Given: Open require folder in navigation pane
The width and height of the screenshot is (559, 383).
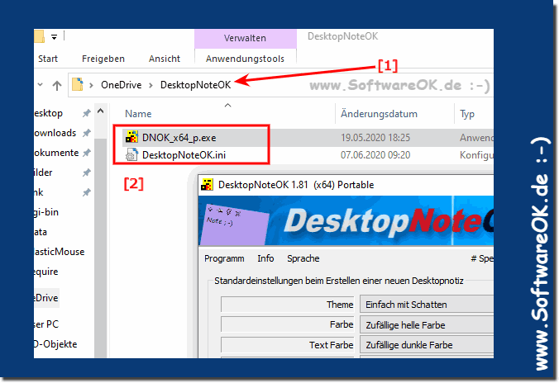Looking at the screenshot, I should click(46, 272).
